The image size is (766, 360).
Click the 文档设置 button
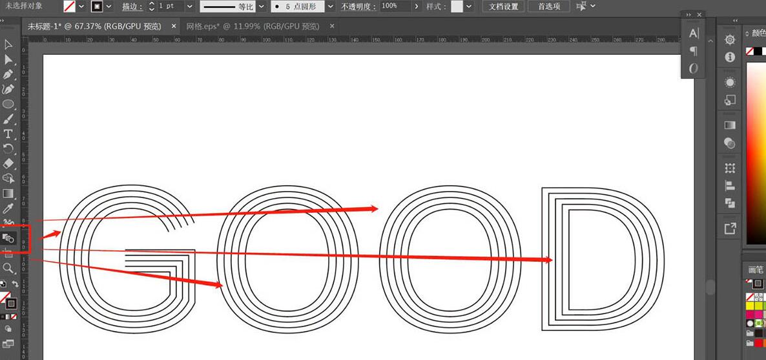click(504, 6)
